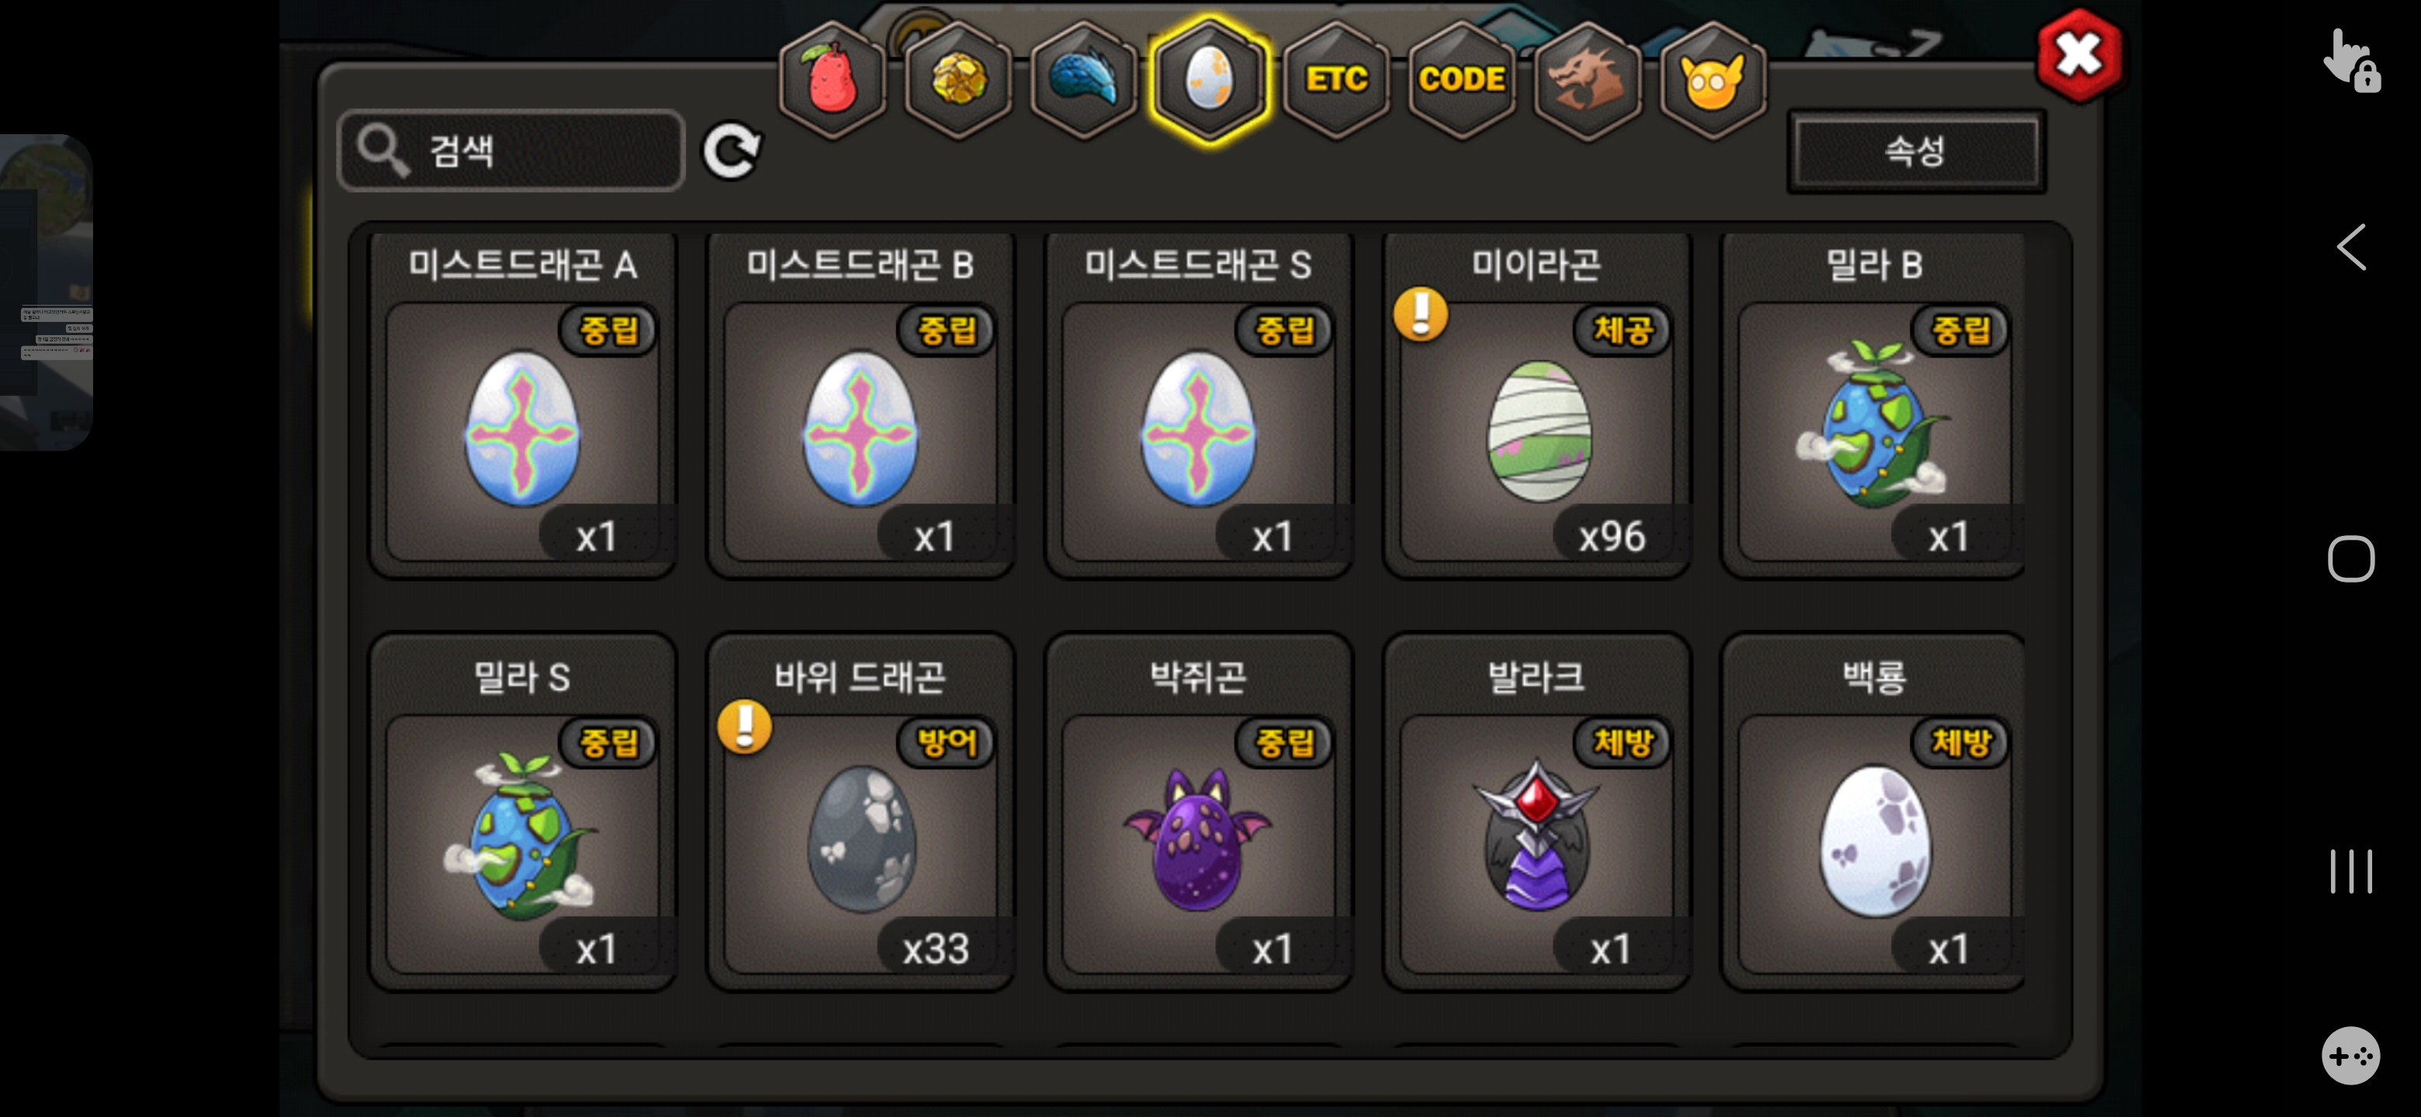
Task: Toggle the touch lock icon
Action: click(2351, 61)
